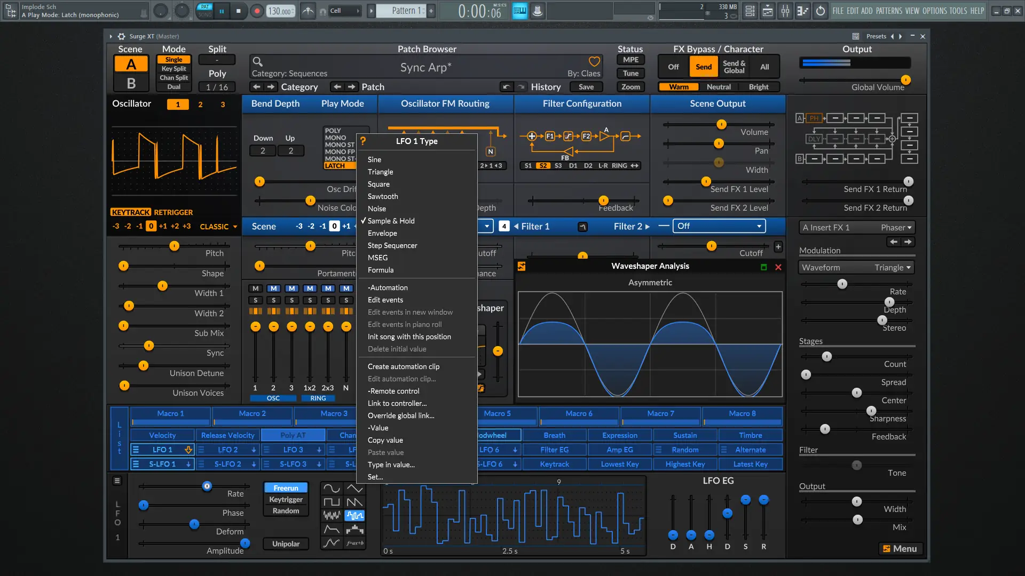Click the patch browser search magnifier
The image size is (1025, 576).
257,62
